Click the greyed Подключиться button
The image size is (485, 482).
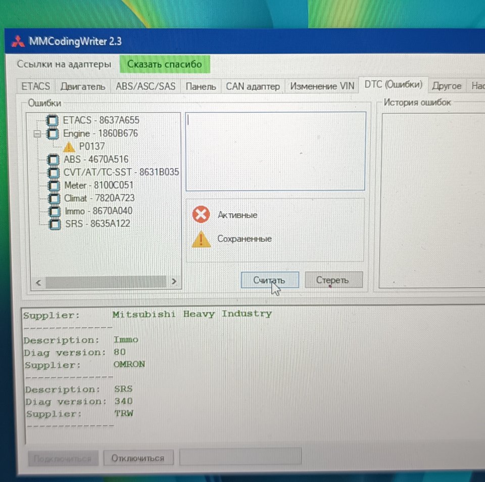63,458
